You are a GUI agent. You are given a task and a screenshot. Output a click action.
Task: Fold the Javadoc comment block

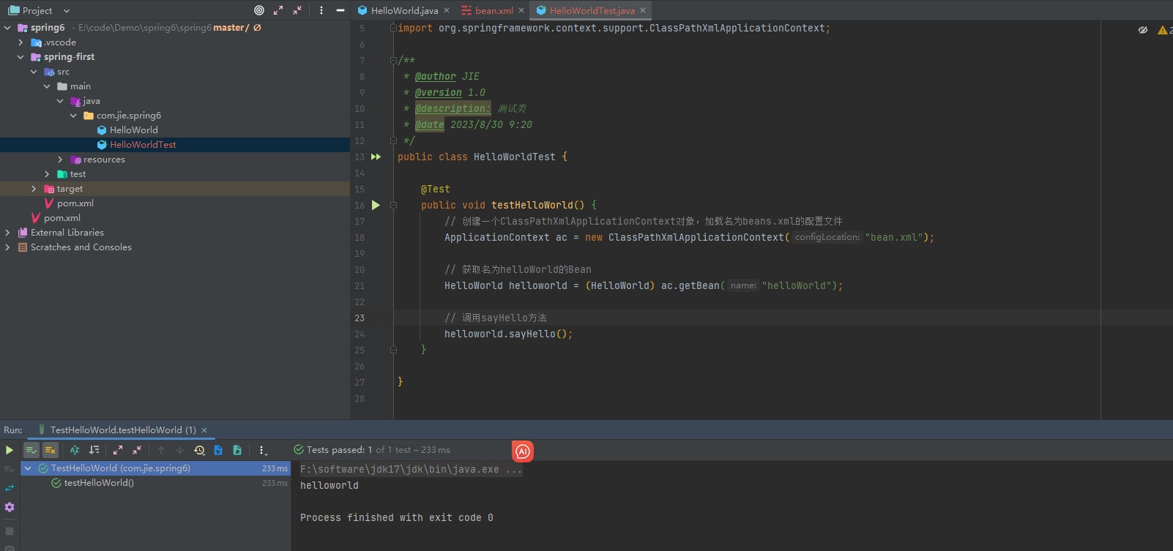393,60
